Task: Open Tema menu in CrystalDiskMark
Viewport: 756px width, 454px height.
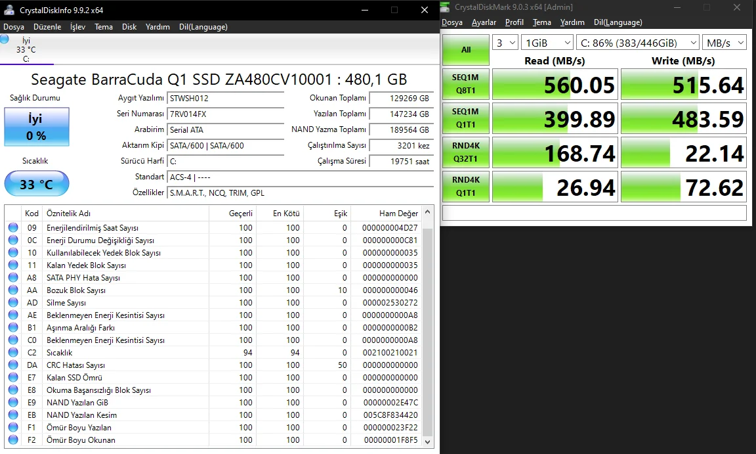Action: click(542, 22)
